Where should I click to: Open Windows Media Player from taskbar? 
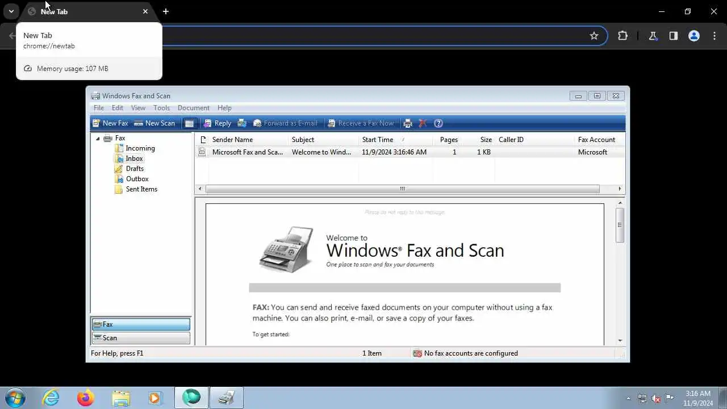pos(155,398)
